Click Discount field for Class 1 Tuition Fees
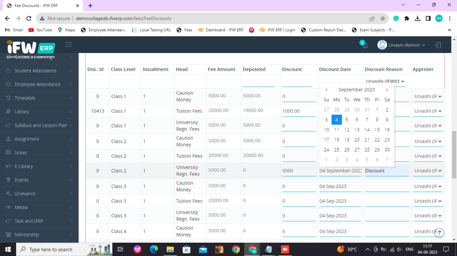Screen dimensions: 457x256 pyautogui.click(x=299, y=111)
